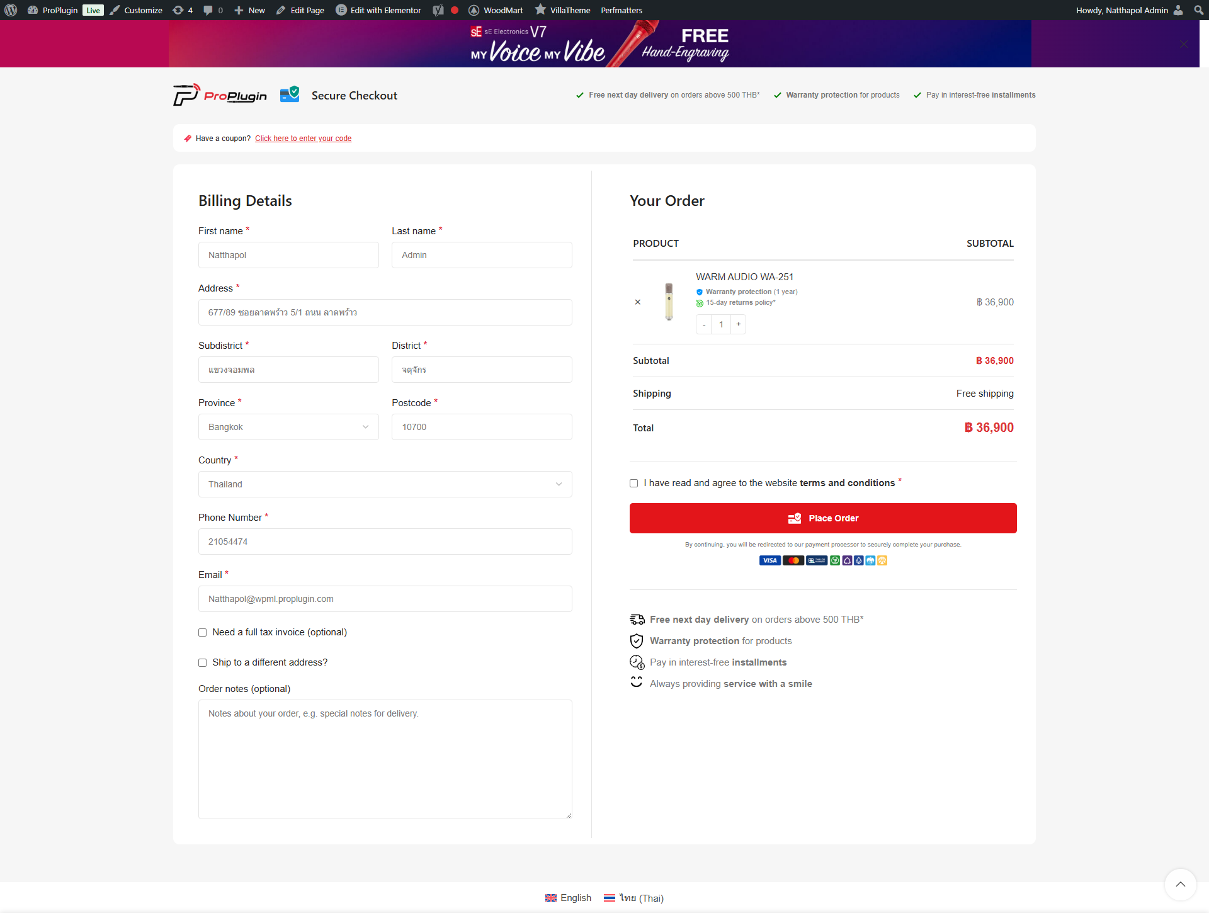This screenshot has width=1209, height=913.
Task: Open the VillaTheme star menu
Action: click(x=562, y=10)
